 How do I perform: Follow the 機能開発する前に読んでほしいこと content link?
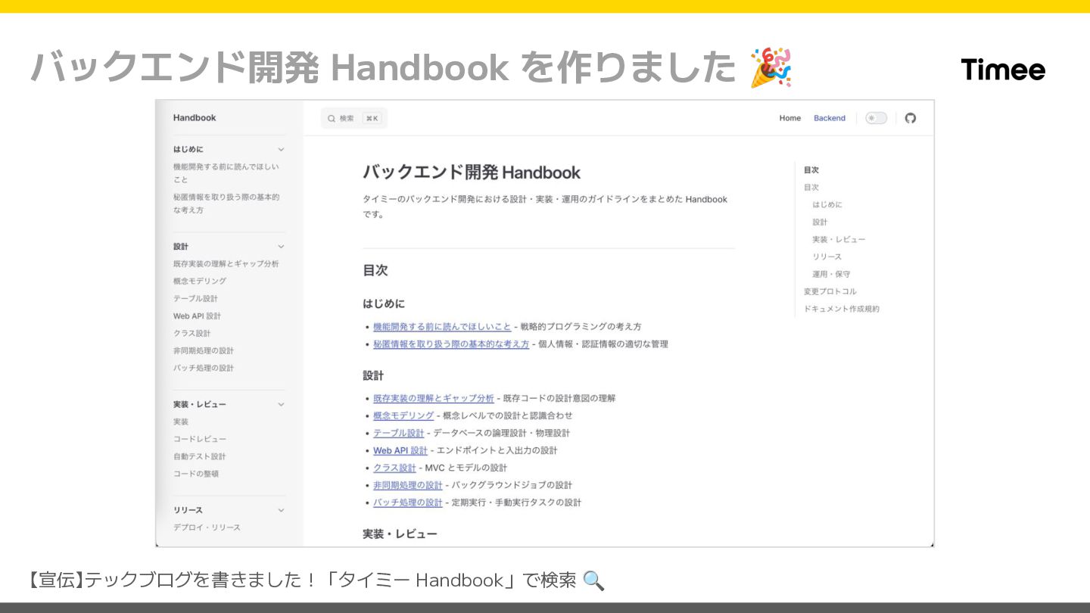tap(442, 327)
